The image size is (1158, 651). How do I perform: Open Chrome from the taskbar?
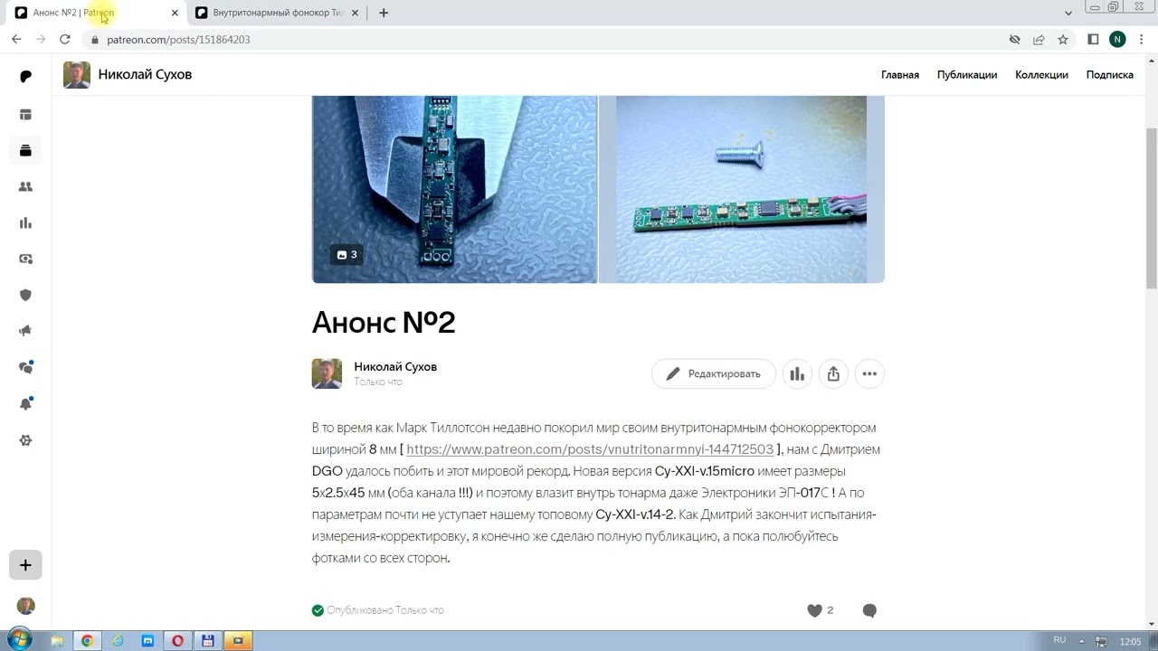click(x=87, y=641)
